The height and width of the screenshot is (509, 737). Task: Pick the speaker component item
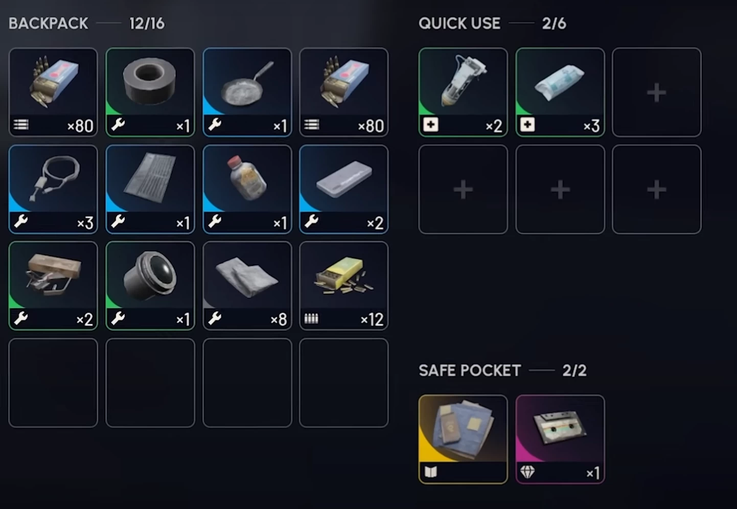pyautogui.click(x=150, y=286)
